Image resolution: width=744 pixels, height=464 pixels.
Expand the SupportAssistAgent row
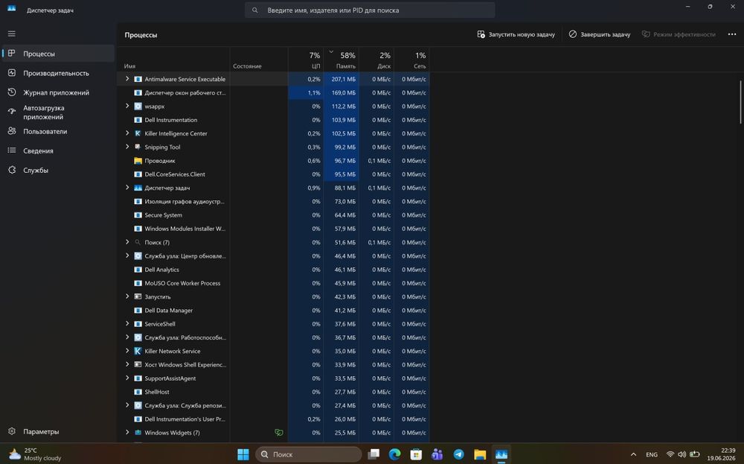(127, 378)
